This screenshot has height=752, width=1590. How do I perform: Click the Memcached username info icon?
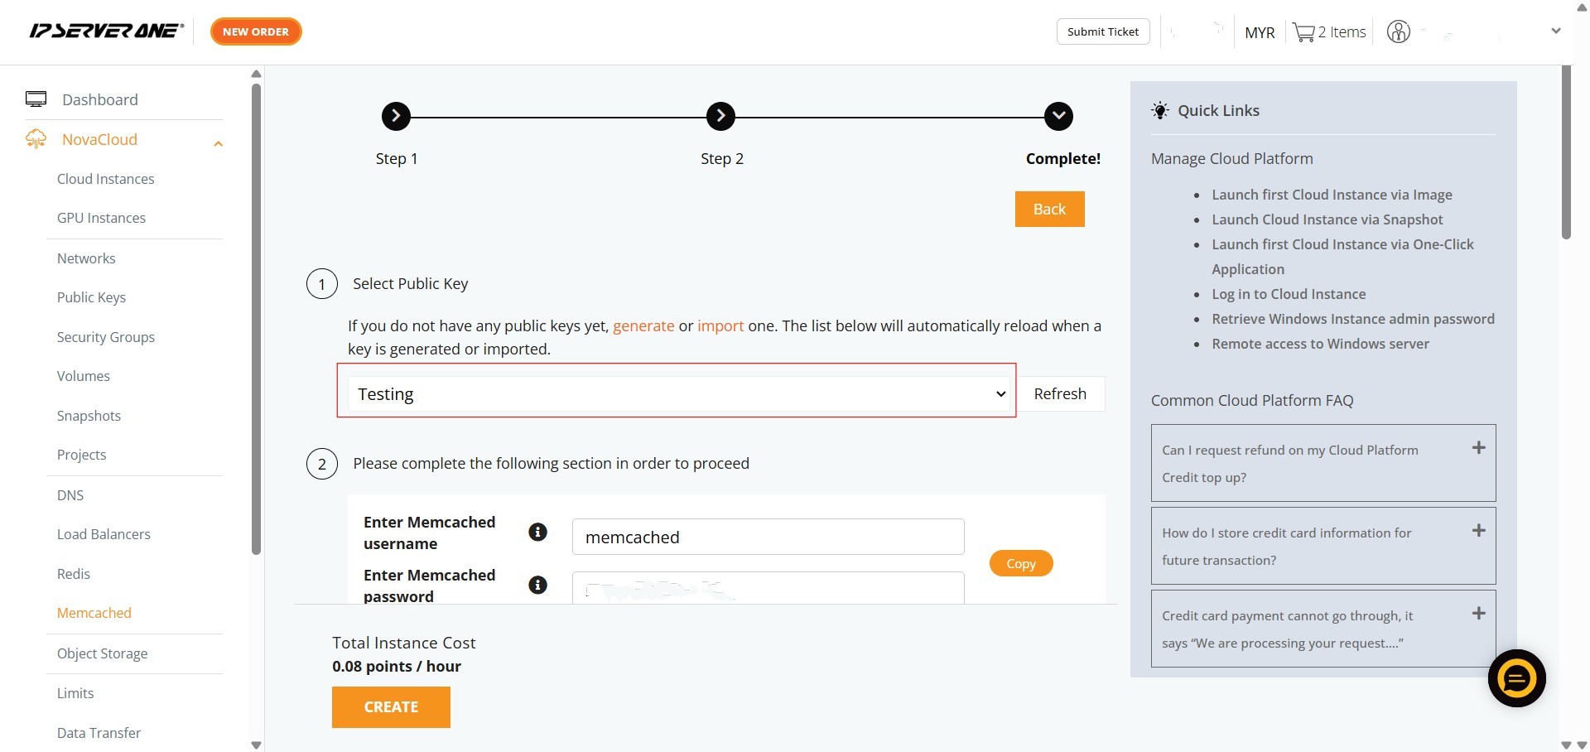(x=537, y=532)
